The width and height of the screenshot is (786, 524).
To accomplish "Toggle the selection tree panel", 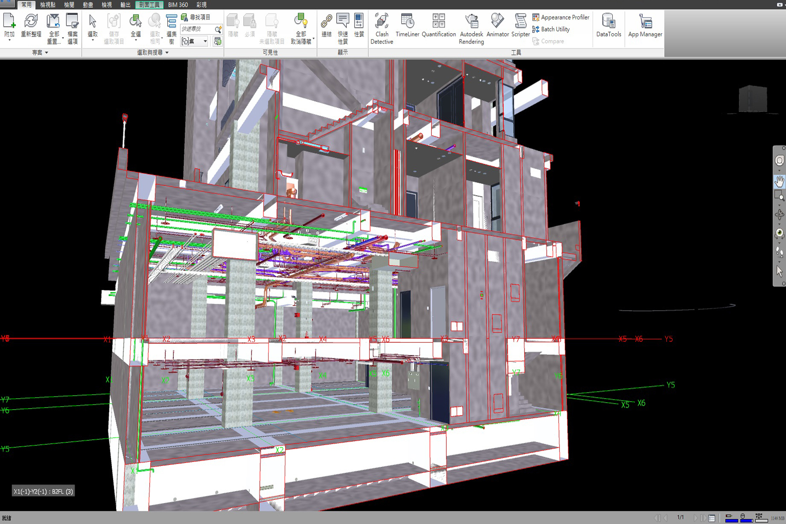I will [x=171, y=29].
